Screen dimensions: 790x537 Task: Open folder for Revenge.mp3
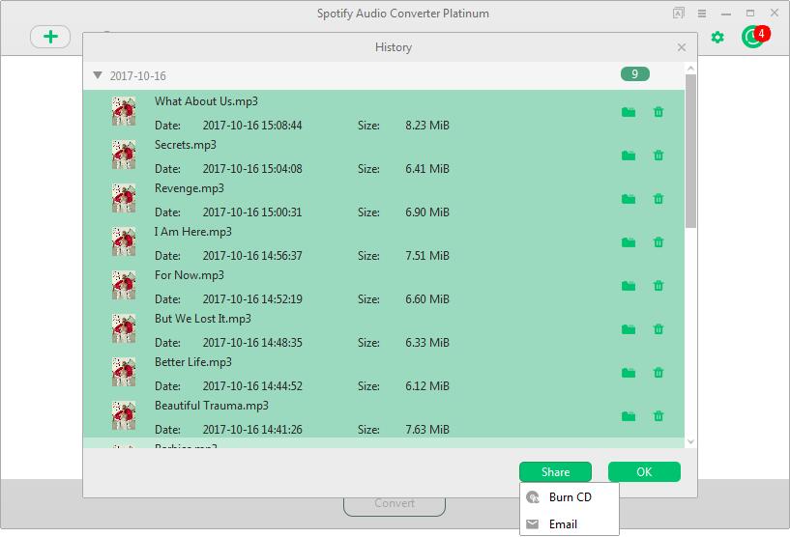tap(629, 199)
